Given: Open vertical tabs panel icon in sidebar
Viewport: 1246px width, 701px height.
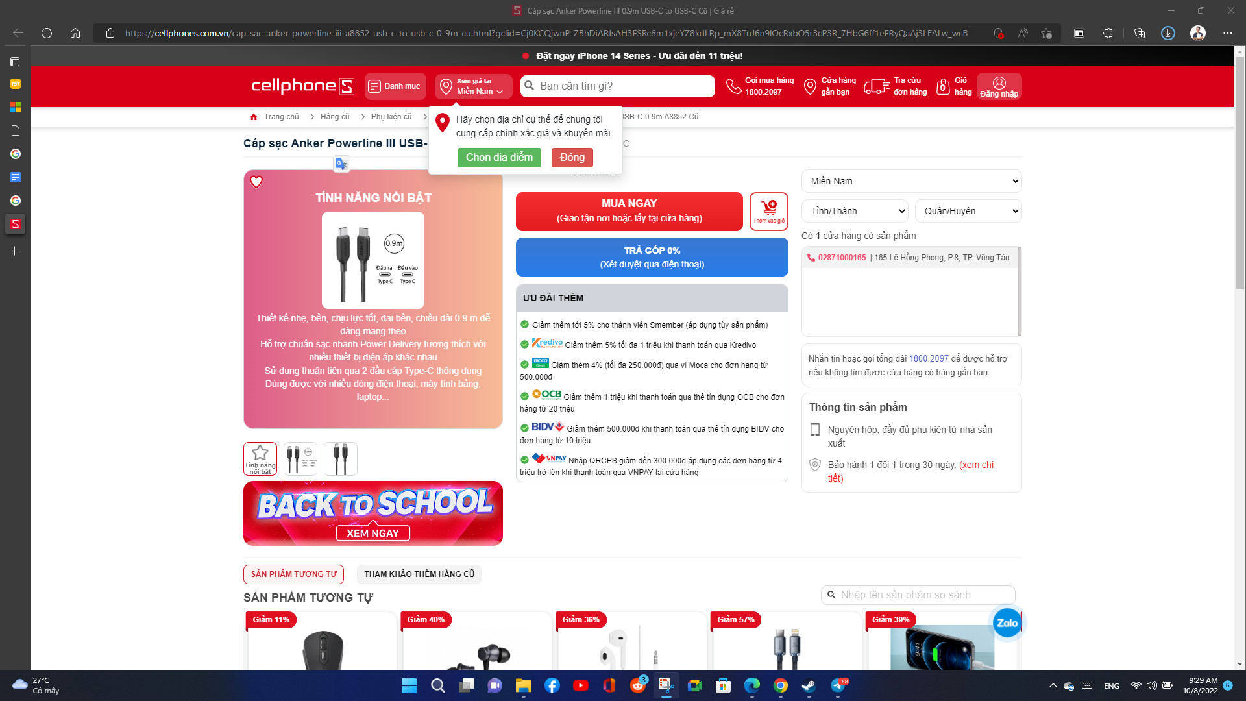Looking at the screenshot, I should 15,62.
